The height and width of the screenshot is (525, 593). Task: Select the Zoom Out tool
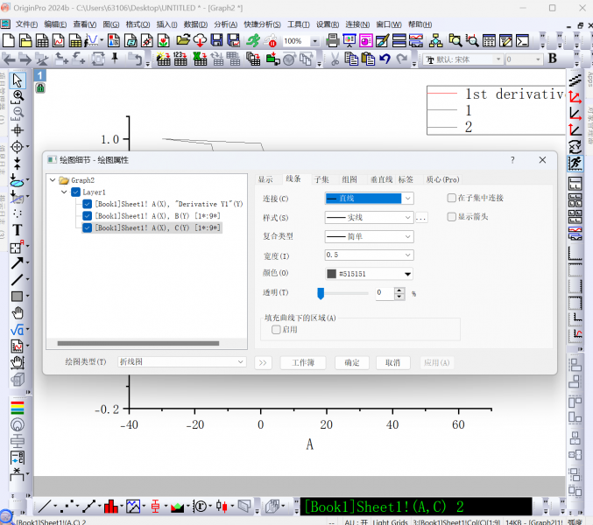(18, 113)
